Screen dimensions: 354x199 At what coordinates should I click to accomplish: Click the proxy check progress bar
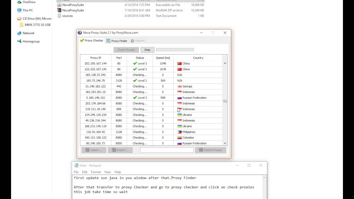click(175, 50)
